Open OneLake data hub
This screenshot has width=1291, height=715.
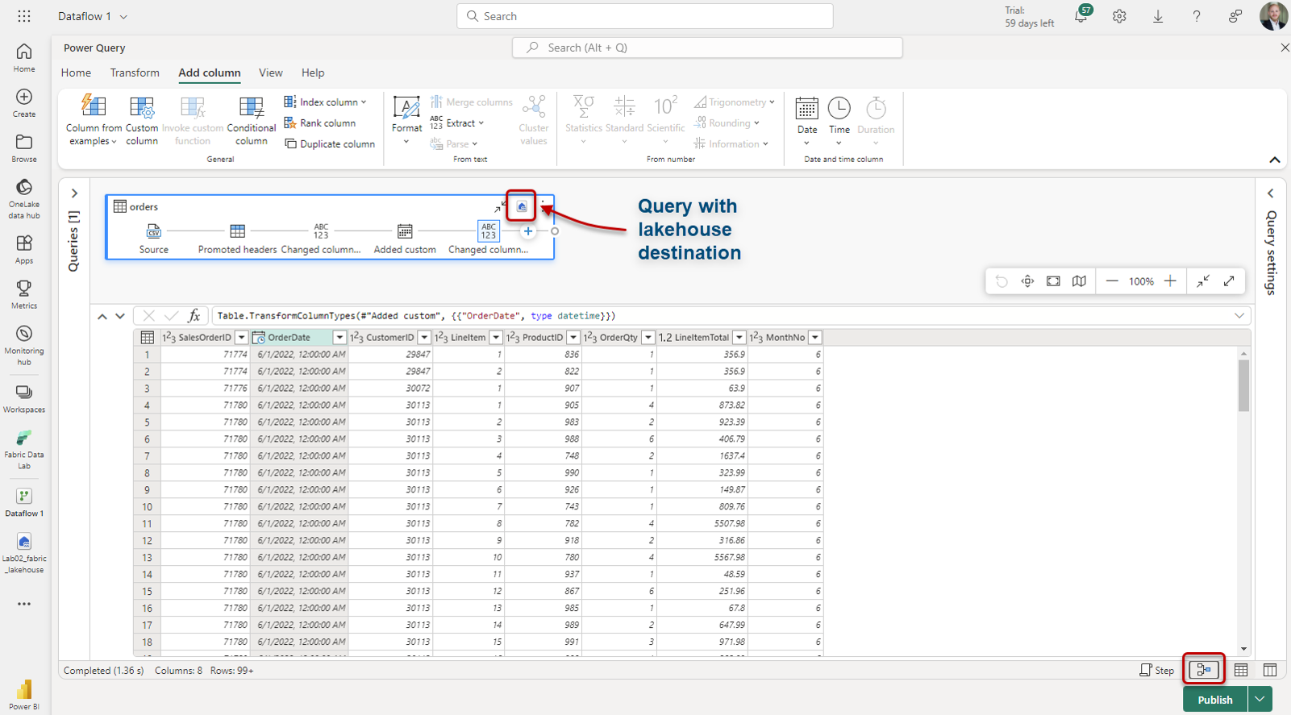tap(24, 198)
